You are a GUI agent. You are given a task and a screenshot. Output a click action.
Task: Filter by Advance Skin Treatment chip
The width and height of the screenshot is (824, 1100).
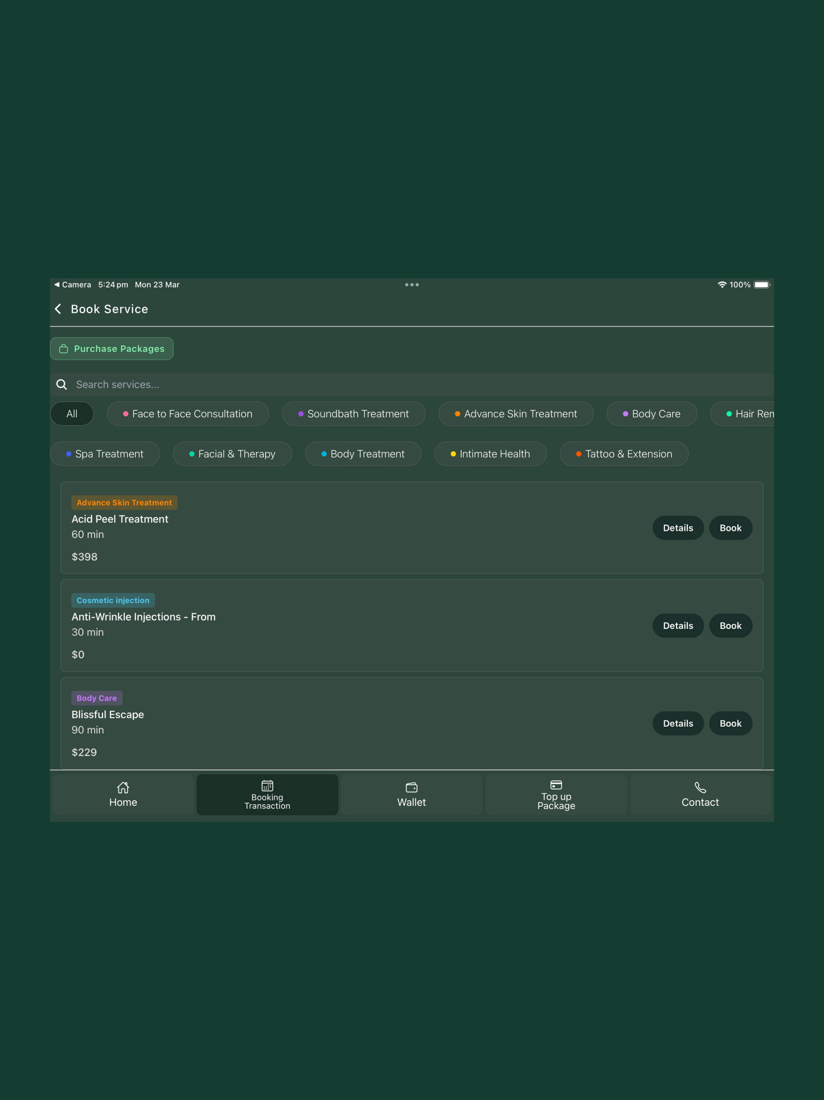516,414
